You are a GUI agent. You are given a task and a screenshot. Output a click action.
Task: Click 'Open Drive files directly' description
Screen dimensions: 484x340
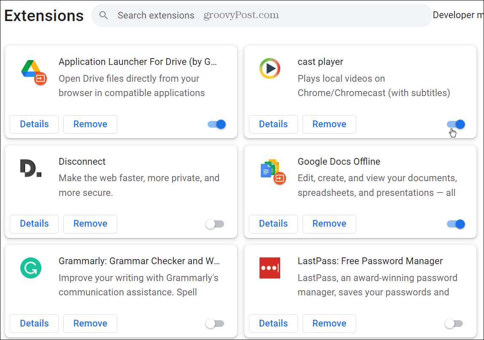pyautogui.click(x=129, y=79)
